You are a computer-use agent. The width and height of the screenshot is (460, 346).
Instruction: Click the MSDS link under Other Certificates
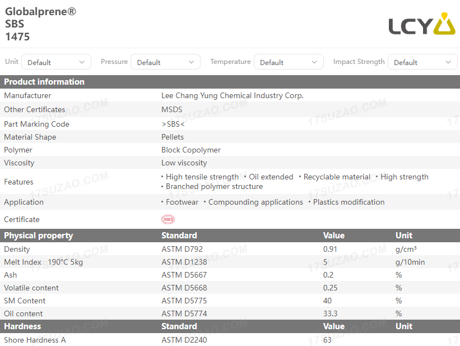(x=172, y=109)
